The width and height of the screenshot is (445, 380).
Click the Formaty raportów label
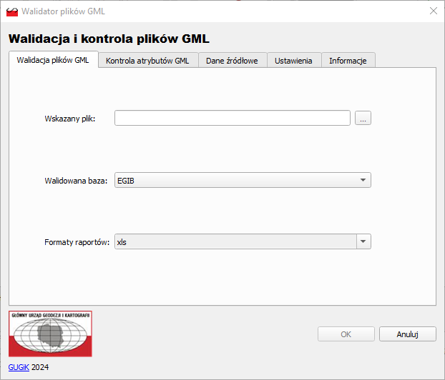[x=77, y=242]
